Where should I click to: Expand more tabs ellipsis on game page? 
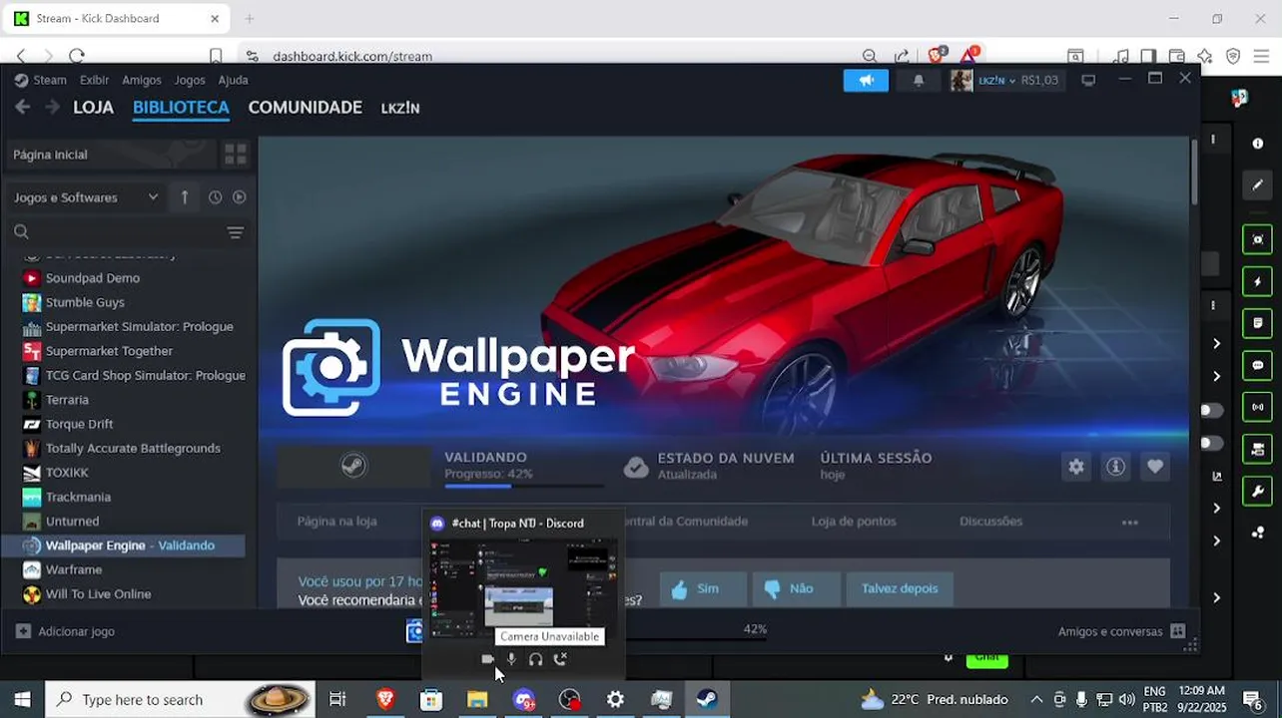[1129, 522]
